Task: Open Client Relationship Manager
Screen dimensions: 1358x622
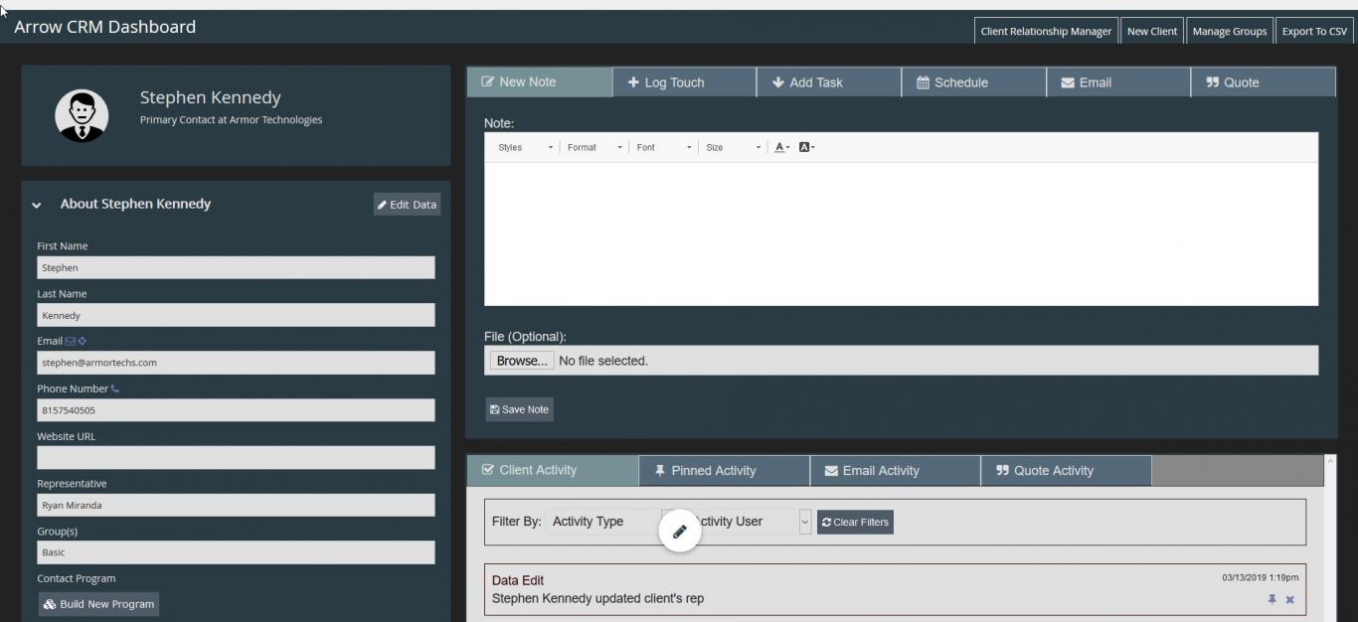Action: tap(1045, 31)
